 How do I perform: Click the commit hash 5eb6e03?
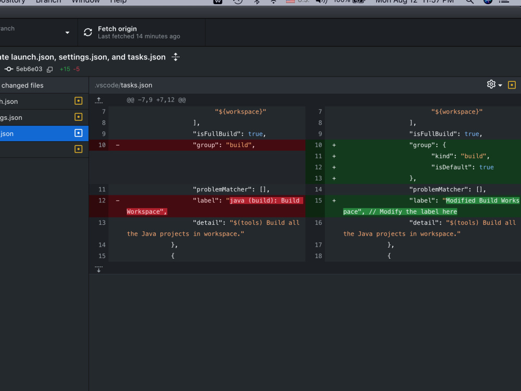tap(29, 69)
